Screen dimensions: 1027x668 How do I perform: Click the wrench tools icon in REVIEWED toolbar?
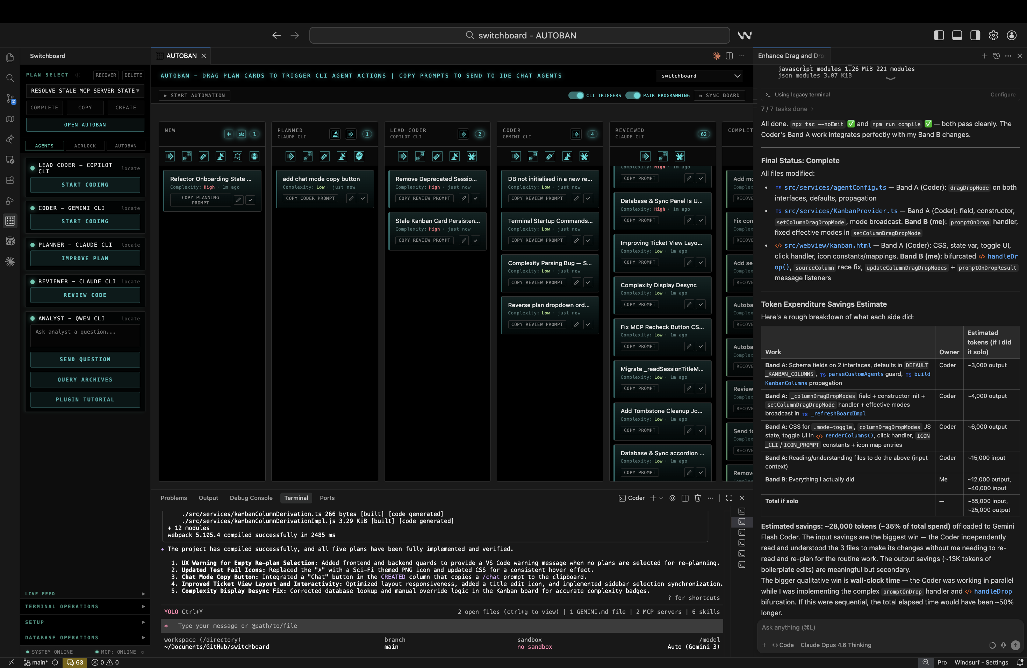[x=680, y=157]
